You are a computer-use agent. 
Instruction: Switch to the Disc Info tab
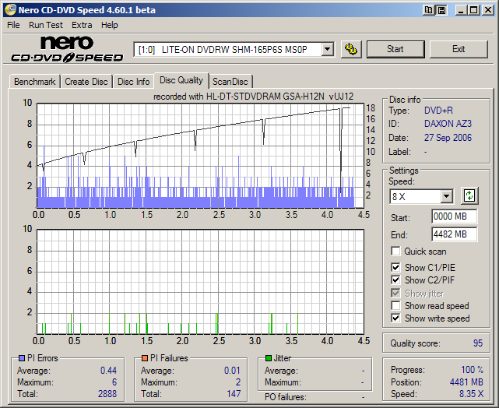[x=133, y=82]
